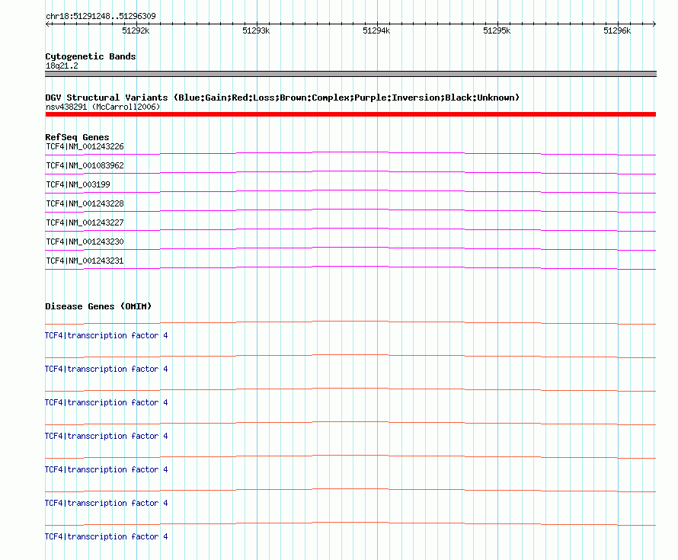Viewport: 678px width, 560px height.
Task: Open the bottom-most TCF4|transcription factor 4 OMIM link
Action: (107, 536)
